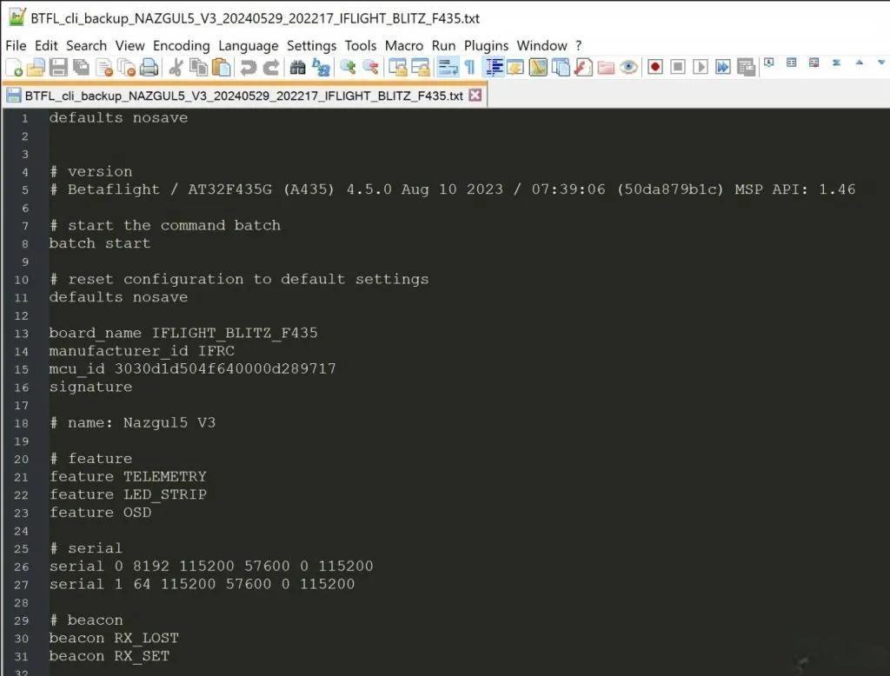This screenshot has width=890, height=676.
Task: Click the Save All icon
Action: (81, 68)
